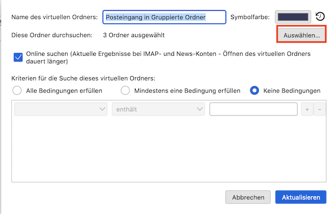Viewport: 335px width, 214px height.
Task: Open the Symbolfarbe color picker swatch
Action: 293,17
